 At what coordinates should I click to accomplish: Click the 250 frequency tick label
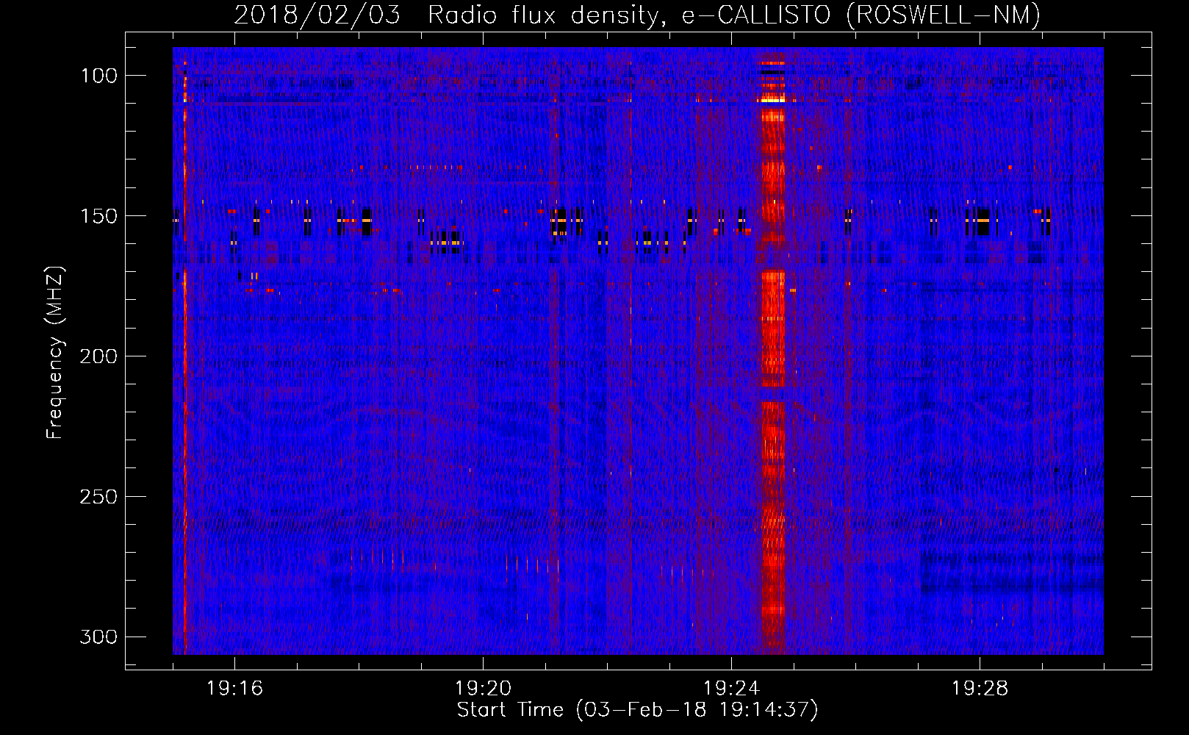98,497
